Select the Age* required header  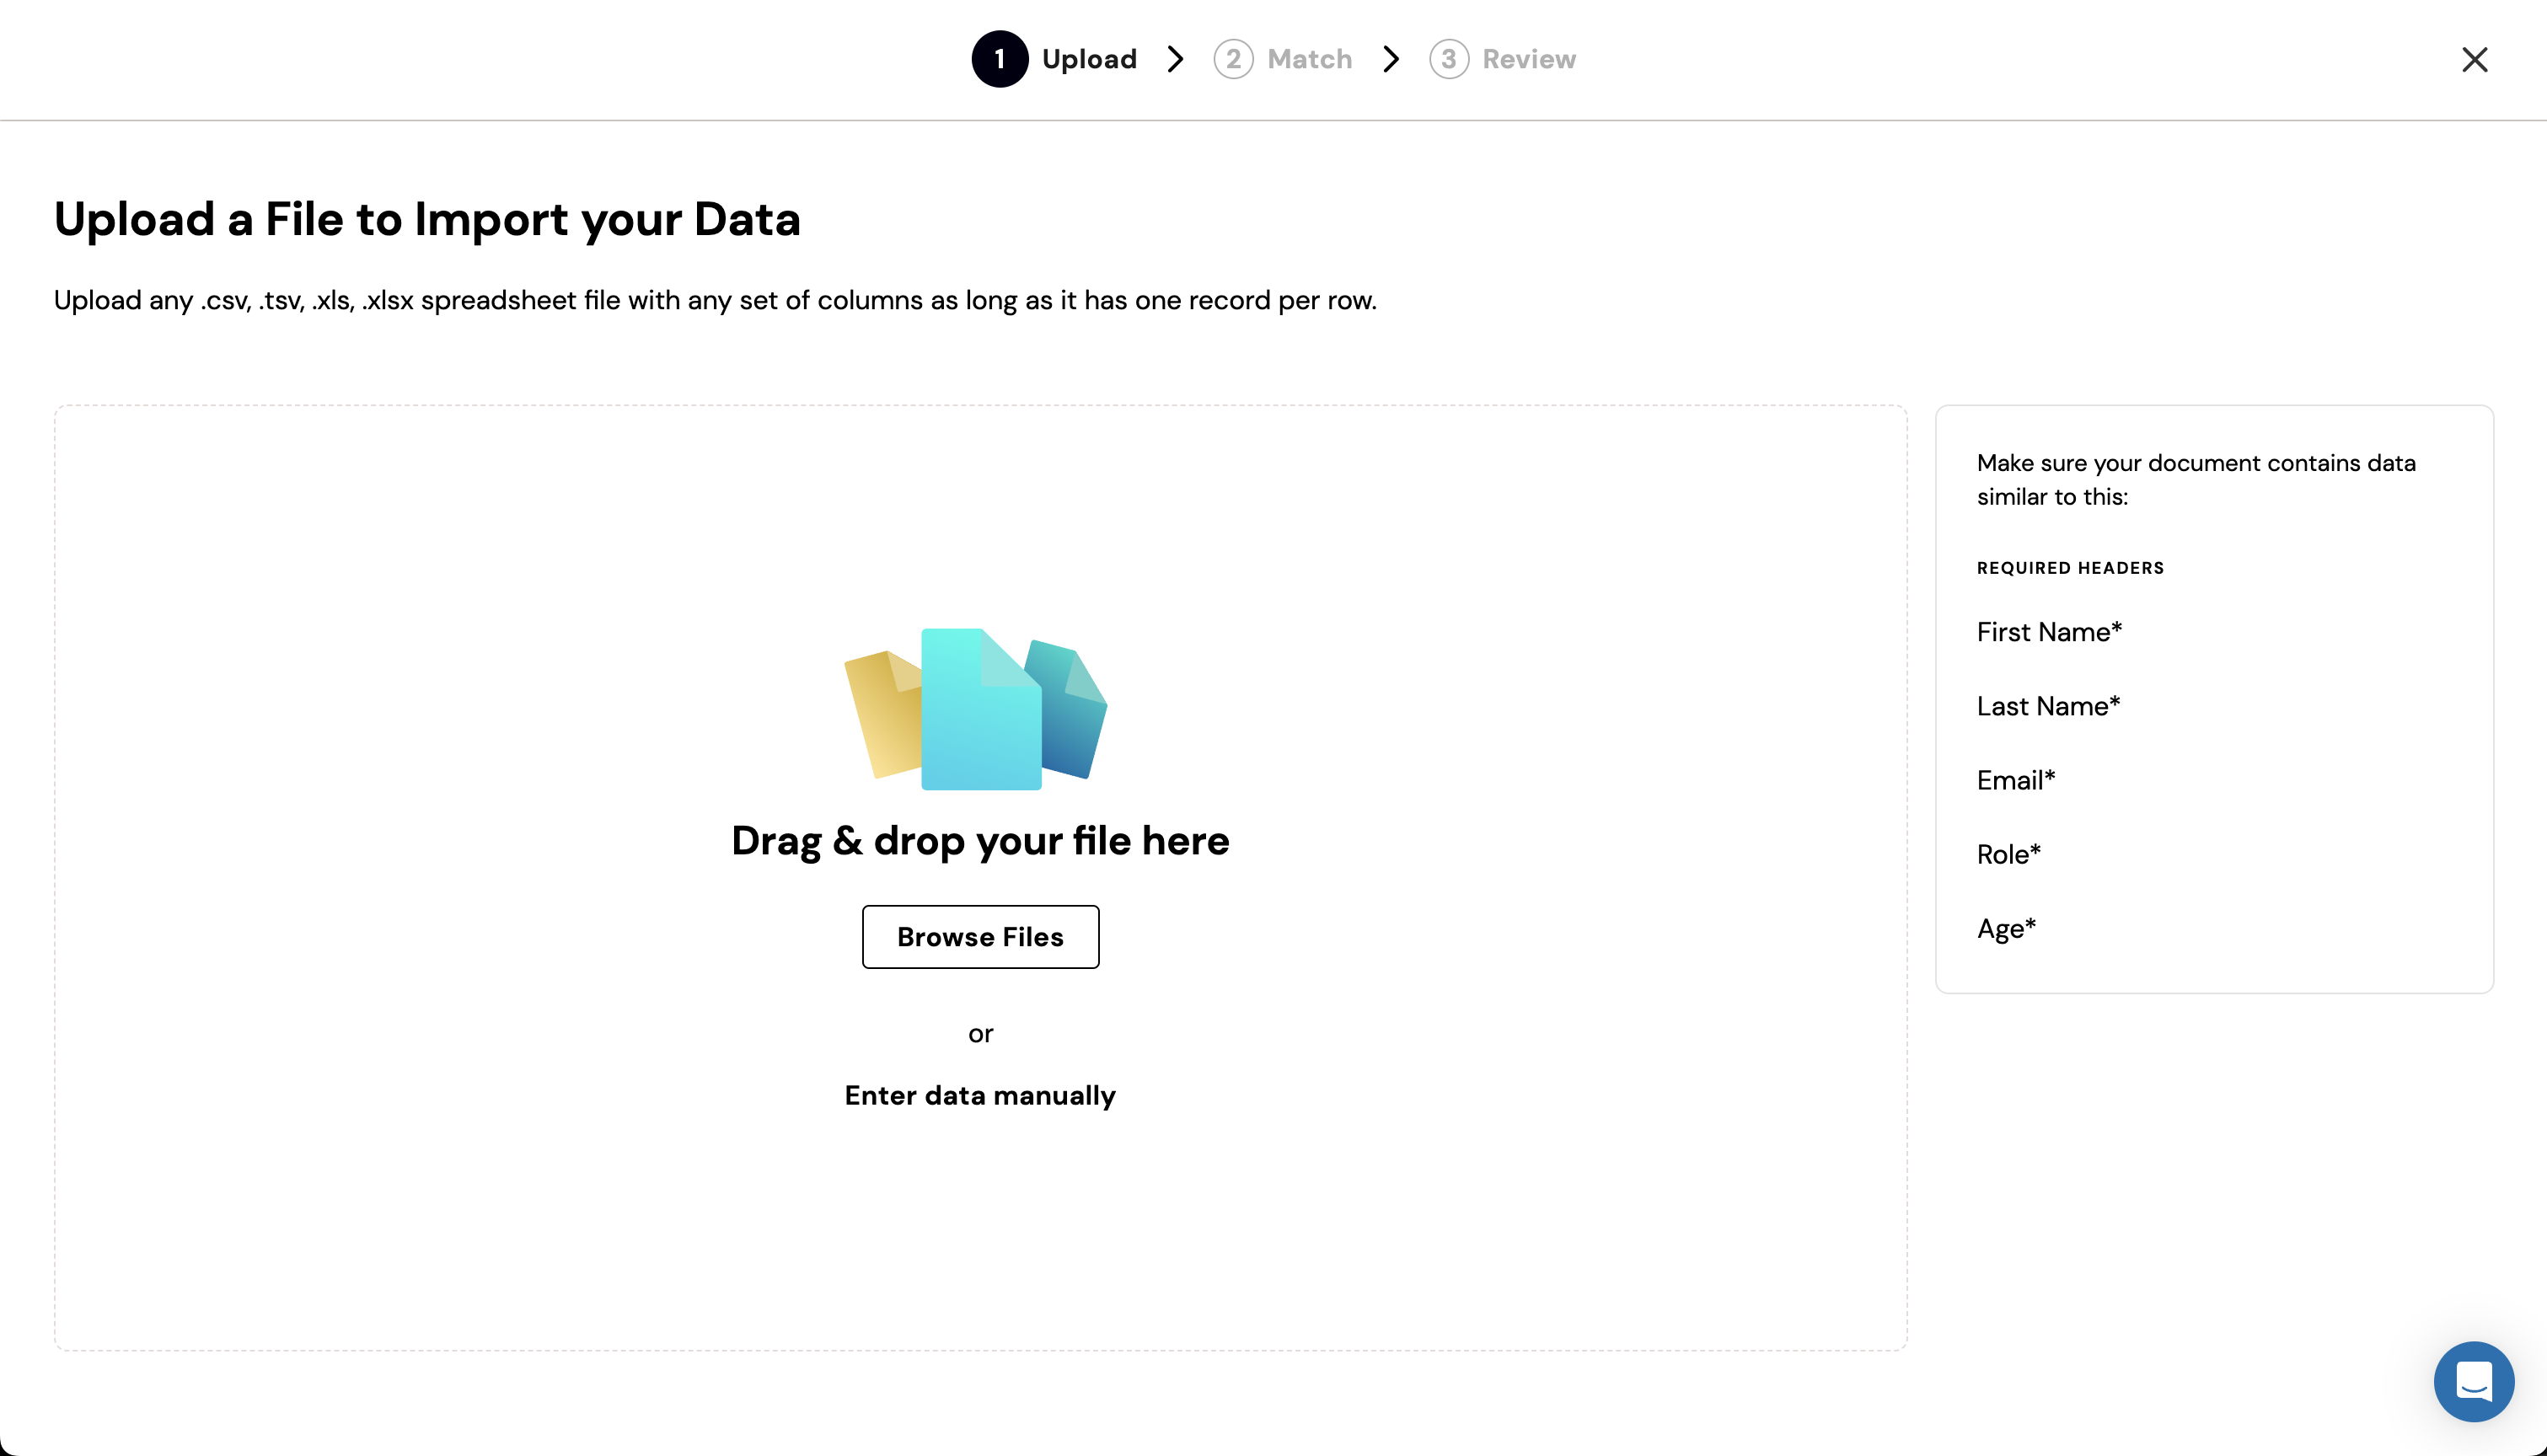point(2005,928)
